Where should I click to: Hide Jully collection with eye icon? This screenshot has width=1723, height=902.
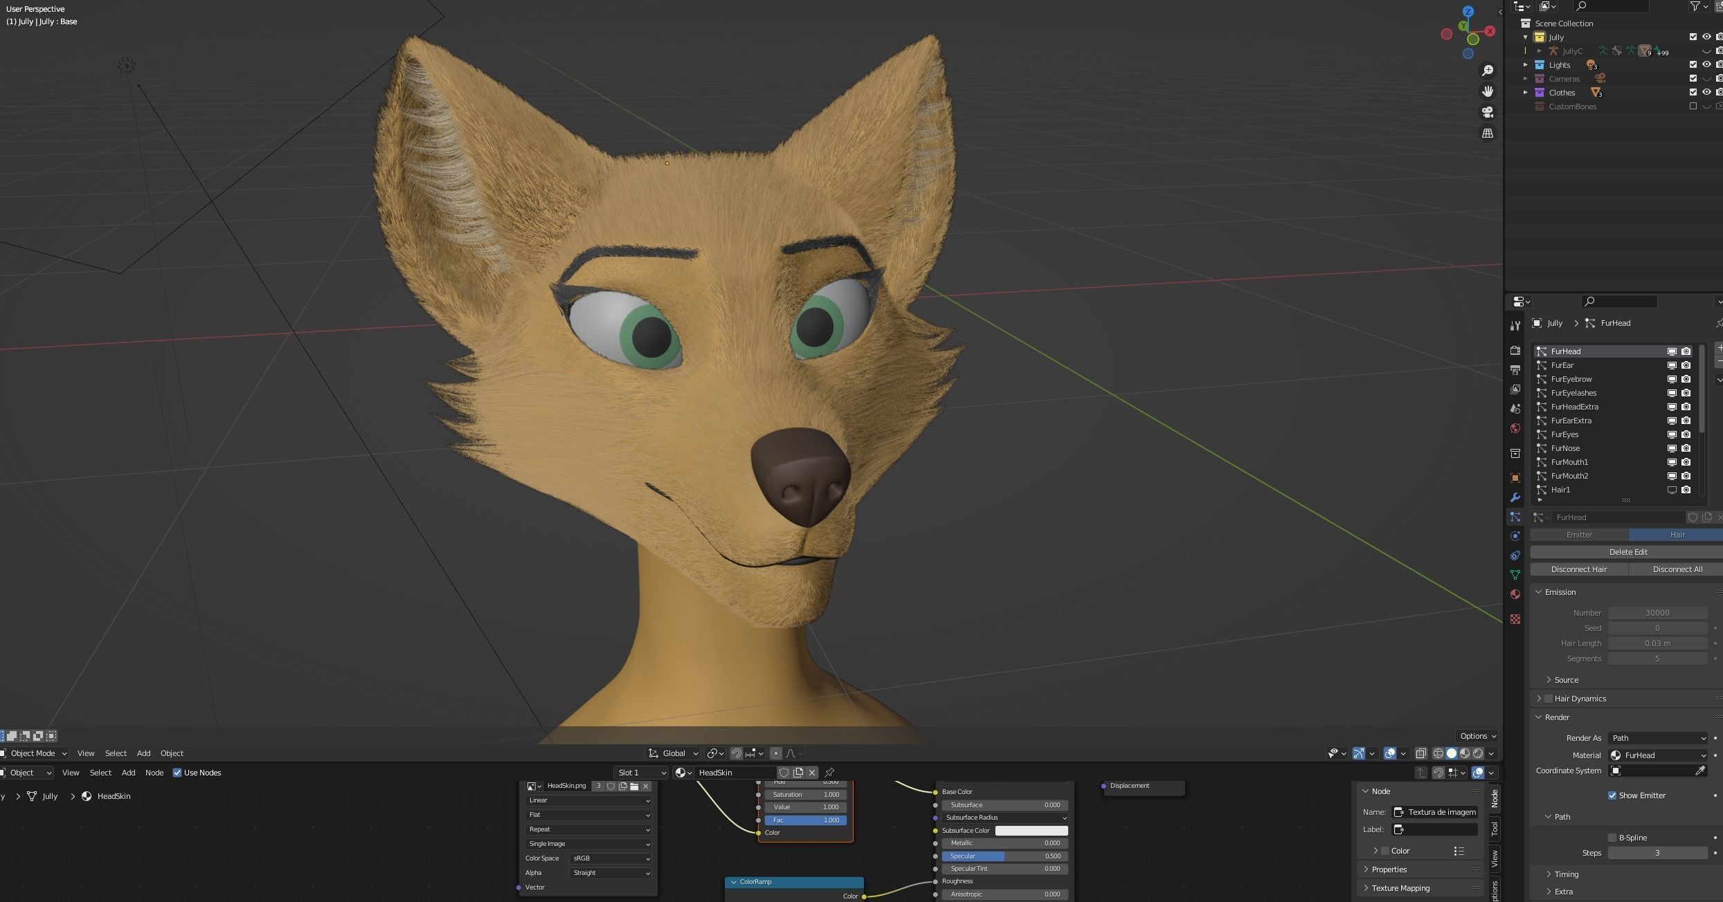click(1707, 37)
